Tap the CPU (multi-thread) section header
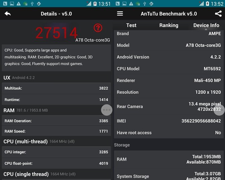Screen dimensions: 225x180 39,141
